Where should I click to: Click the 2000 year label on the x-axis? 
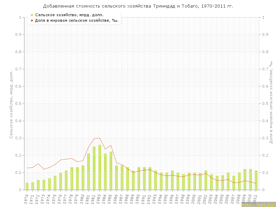[x=194, y=198]
